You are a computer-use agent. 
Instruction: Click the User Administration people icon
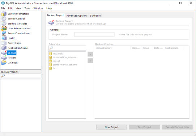click(x=4, y=28)
